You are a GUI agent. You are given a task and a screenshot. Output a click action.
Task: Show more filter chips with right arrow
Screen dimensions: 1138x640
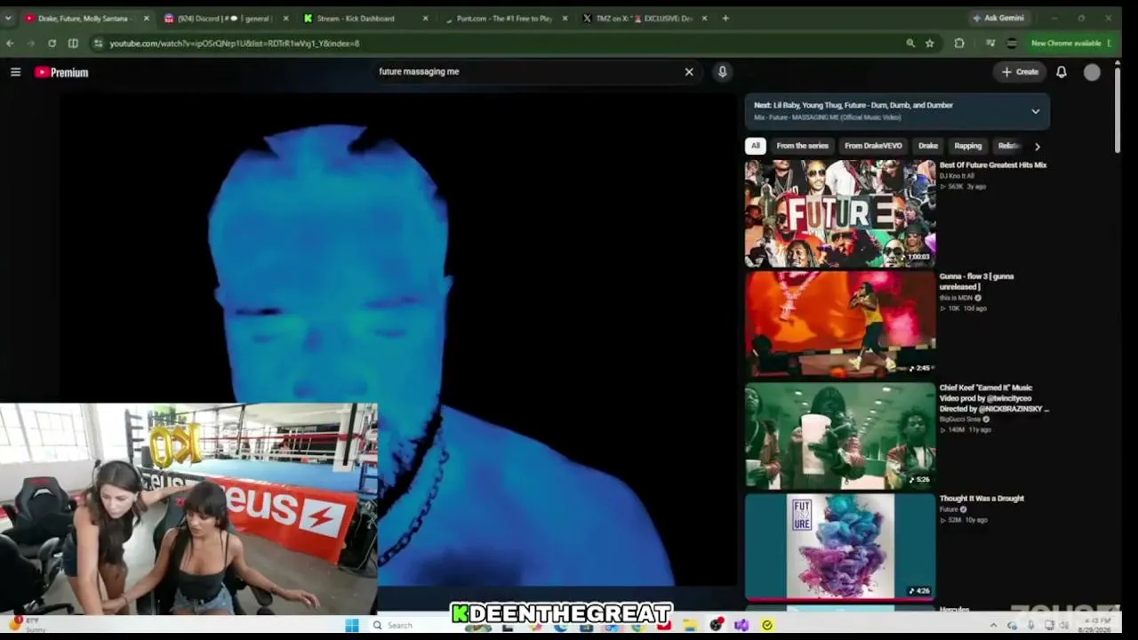tap(1037, 146)
